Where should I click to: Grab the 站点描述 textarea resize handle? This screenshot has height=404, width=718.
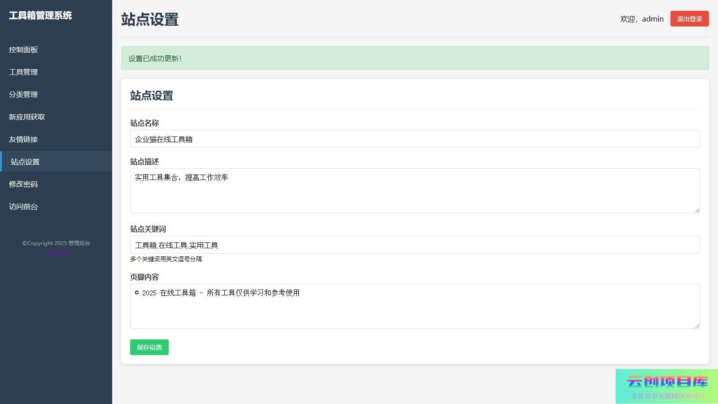pos(697,210)
